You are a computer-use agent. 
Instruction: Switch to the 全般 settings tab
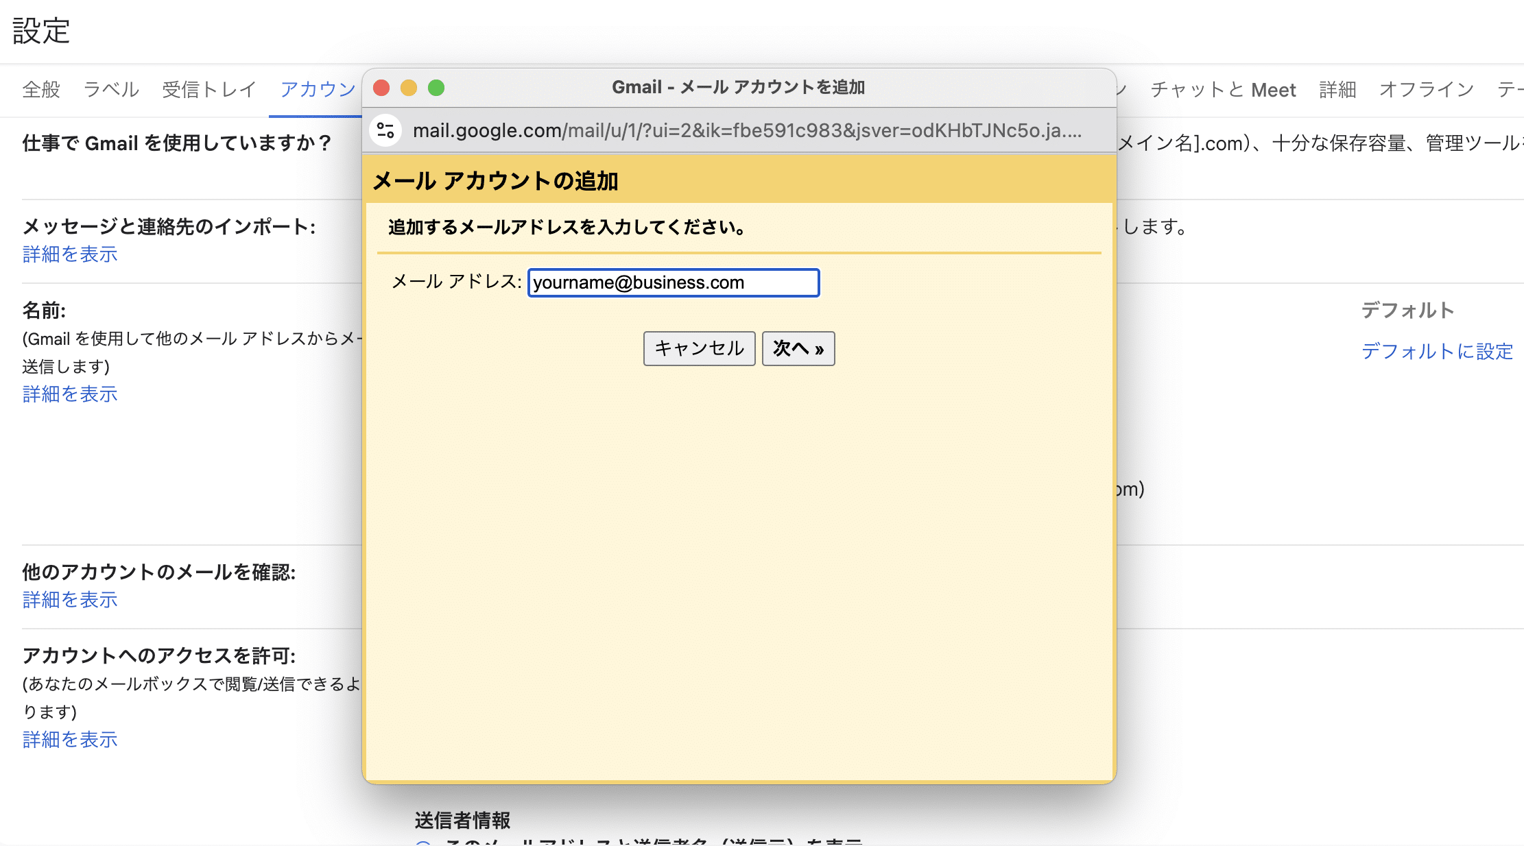[40, 89]
